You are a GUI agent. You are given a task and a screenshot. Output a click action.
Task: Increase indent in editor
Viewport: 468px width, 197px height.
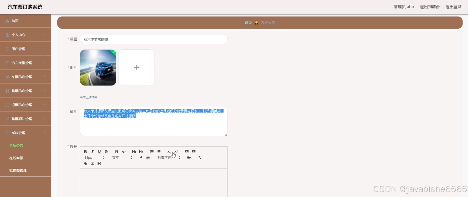[x=194, y=152]
